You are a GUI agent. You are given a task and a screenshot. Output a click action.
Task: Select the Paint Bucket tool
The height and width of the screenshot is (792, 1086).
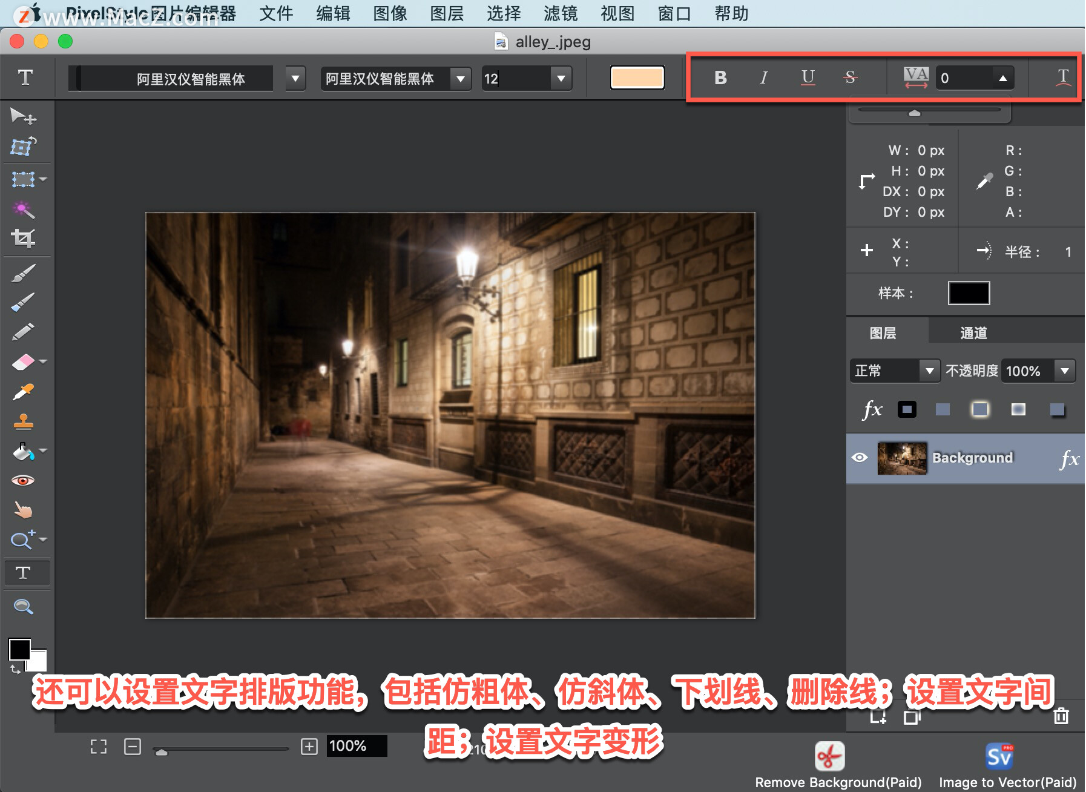[23, 451]
